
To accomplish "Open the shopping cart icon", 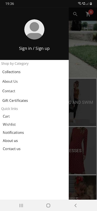I will tap(88, 14).
